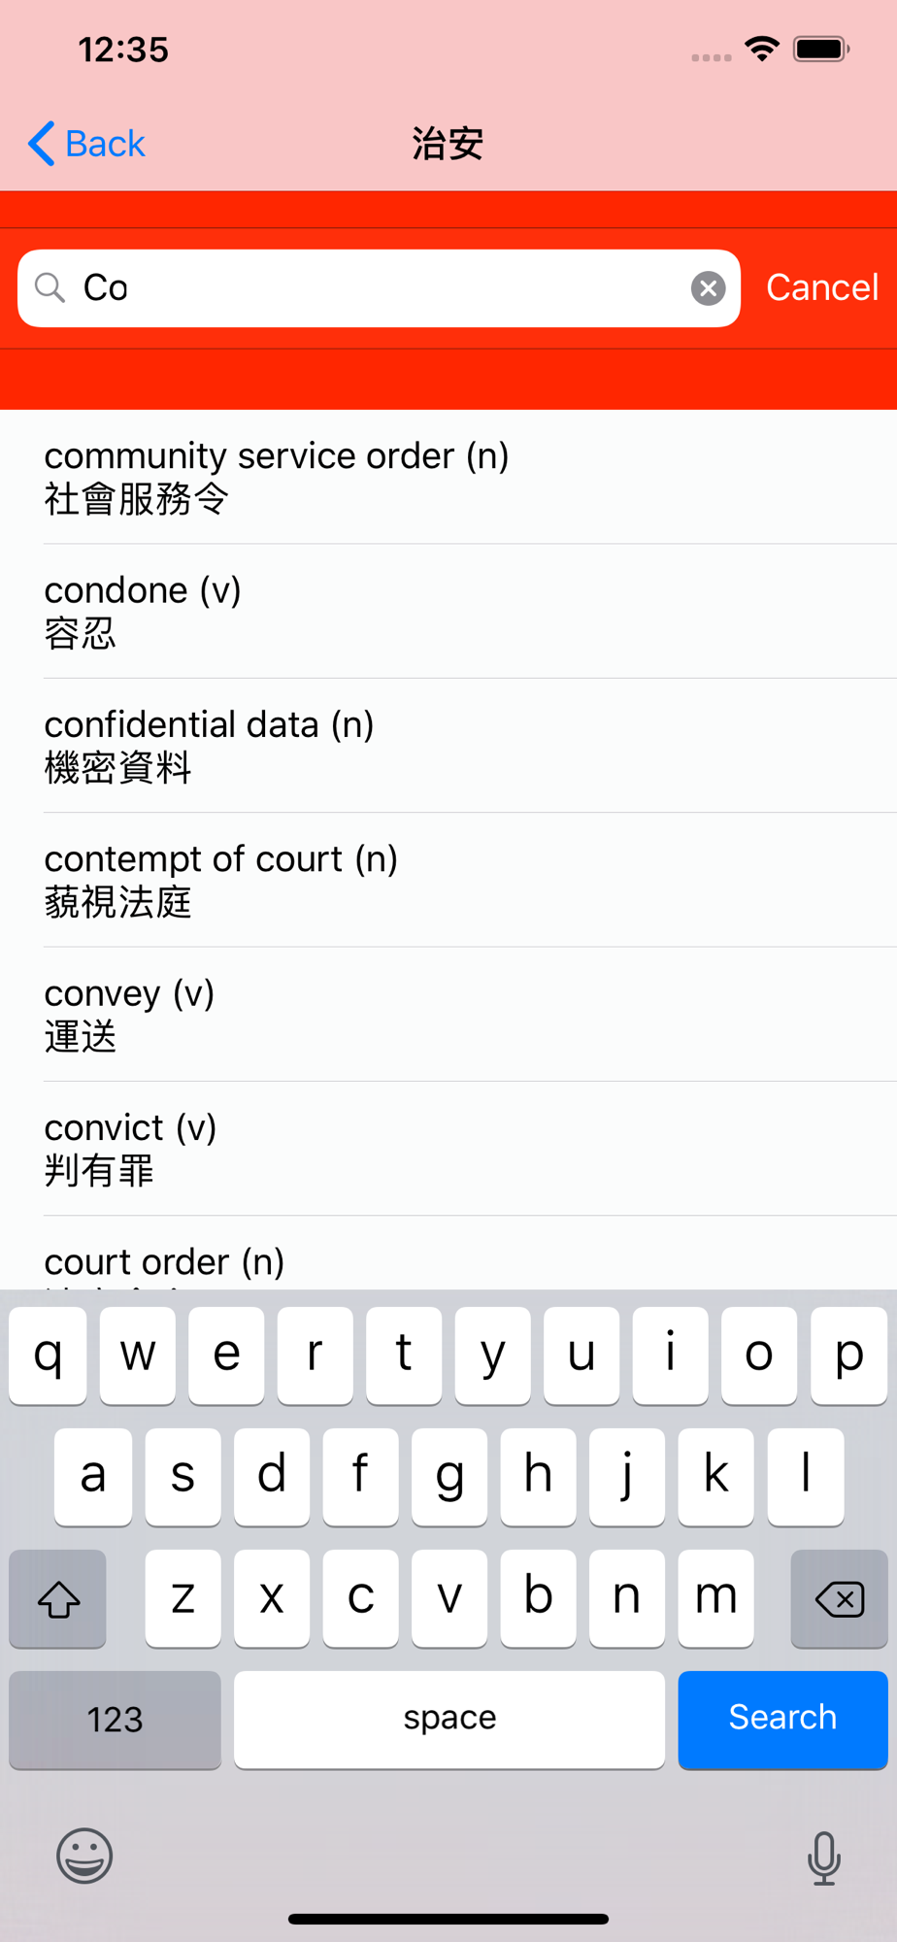Viewport: 897px width, 1942px height.
Task: Tap the letter n key
Action: coord(627,1598)
